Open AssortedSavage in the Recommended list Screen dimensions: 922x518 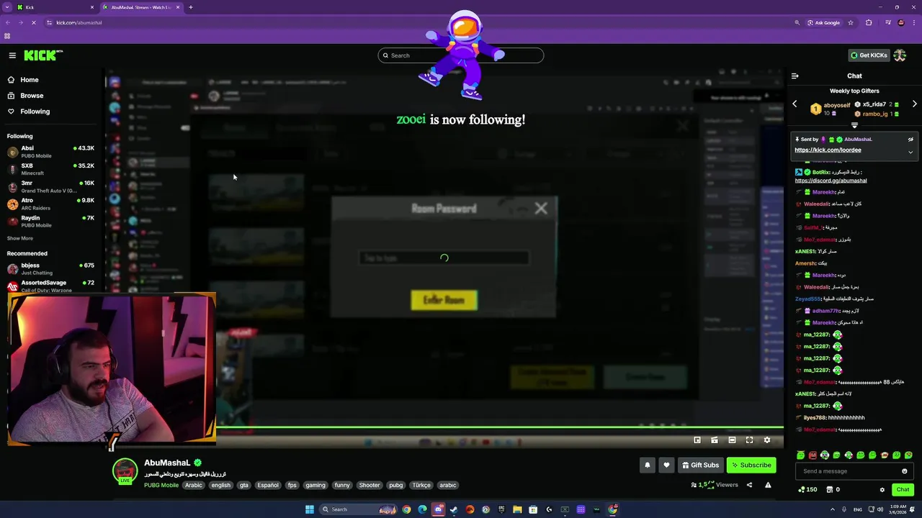pos(50,286)
